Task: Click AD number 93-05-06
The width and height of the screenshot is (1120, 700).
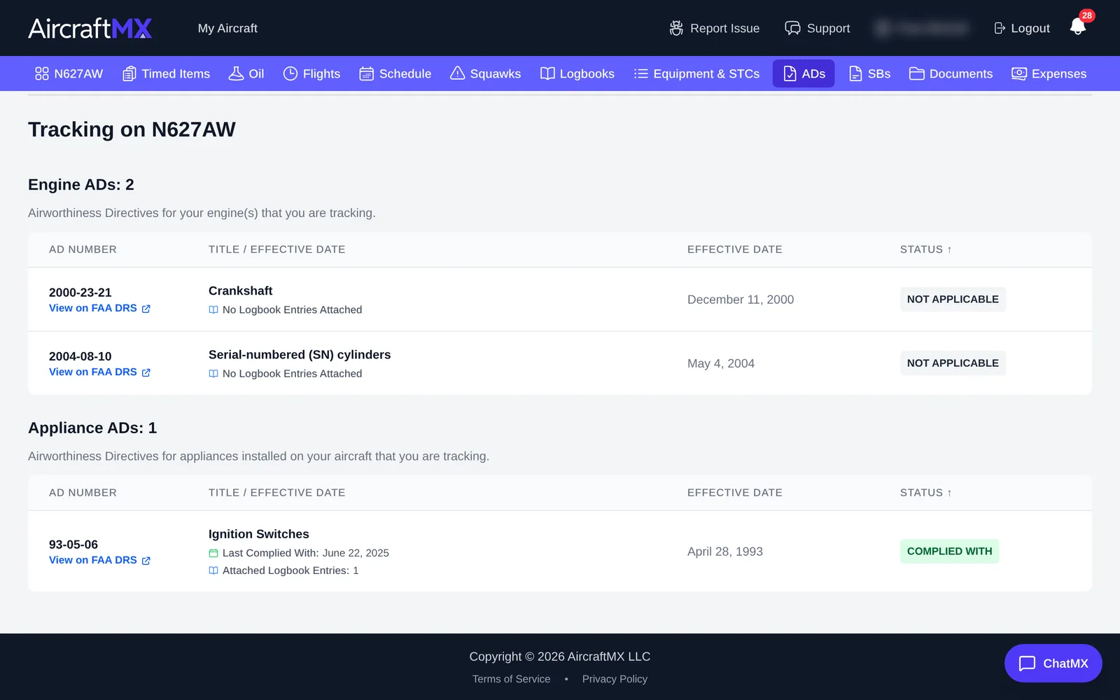Action: coord(73,545)
